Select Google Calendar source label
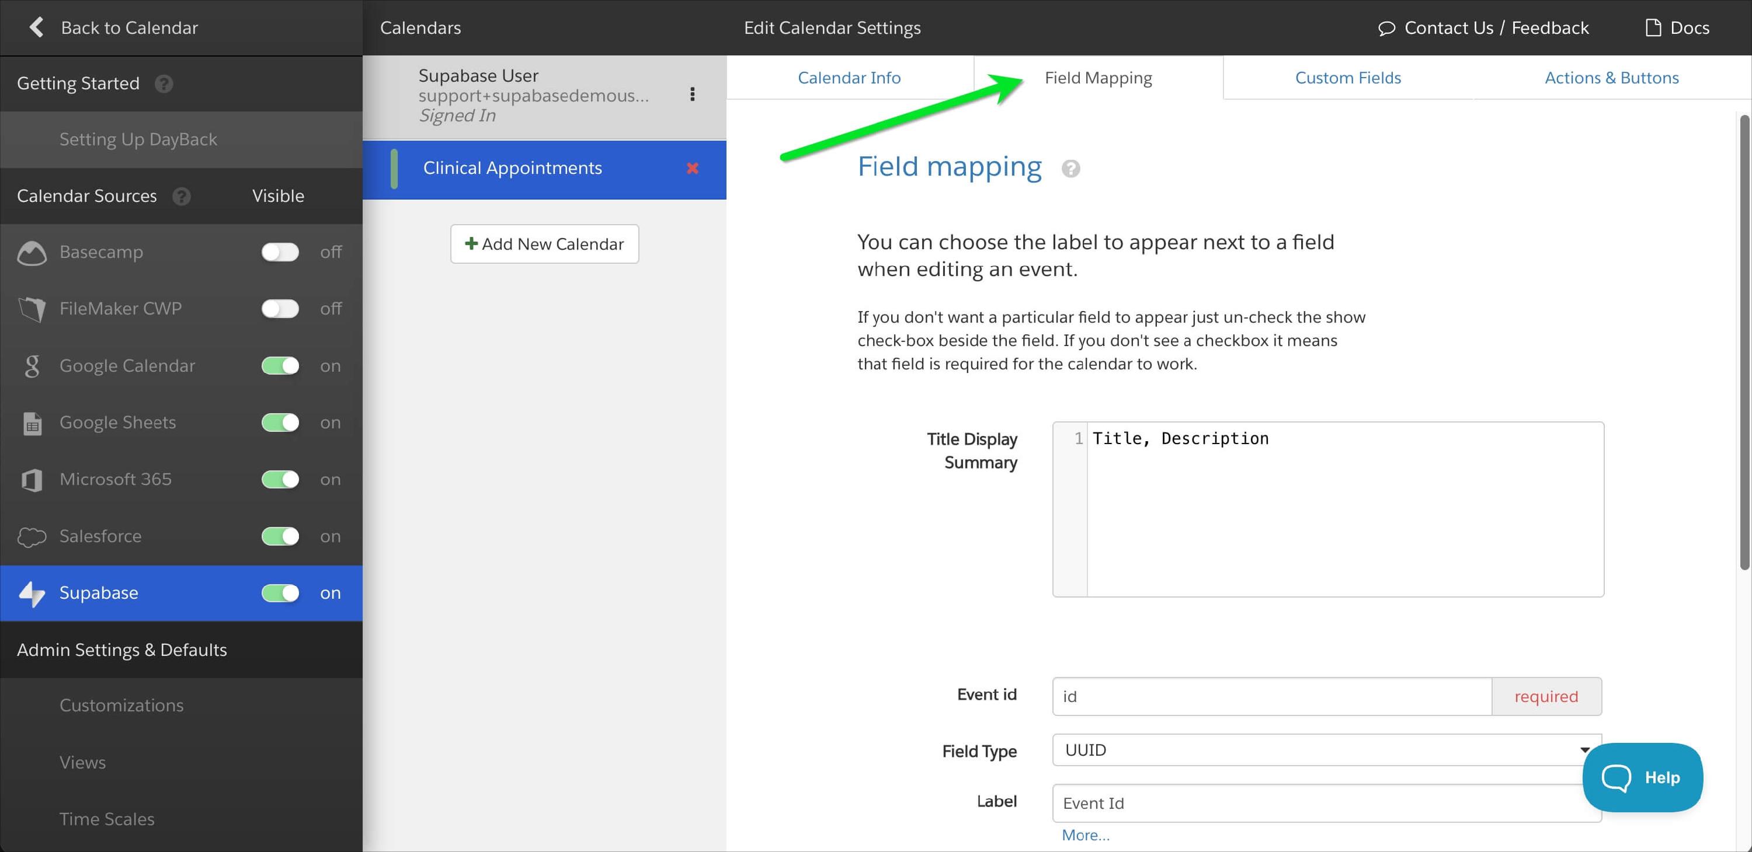The height and width of the screenshot is (852, 1752). (127, 365)
